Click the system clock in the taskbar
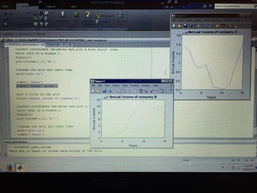257x193 pixels. tap(248, 168)
